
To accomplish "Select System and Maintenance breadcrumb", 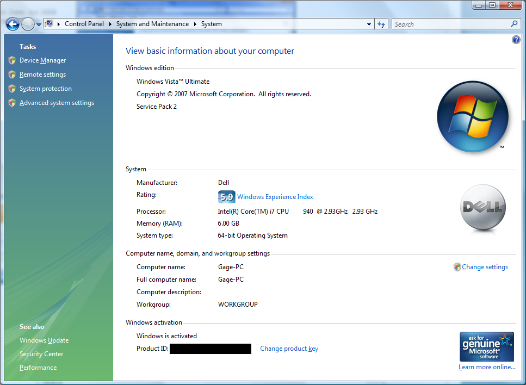I will coord(152,24).
